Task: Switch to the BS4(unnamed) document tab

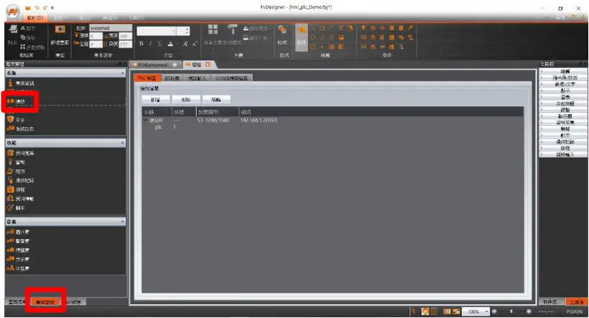Action: [152, 64]
